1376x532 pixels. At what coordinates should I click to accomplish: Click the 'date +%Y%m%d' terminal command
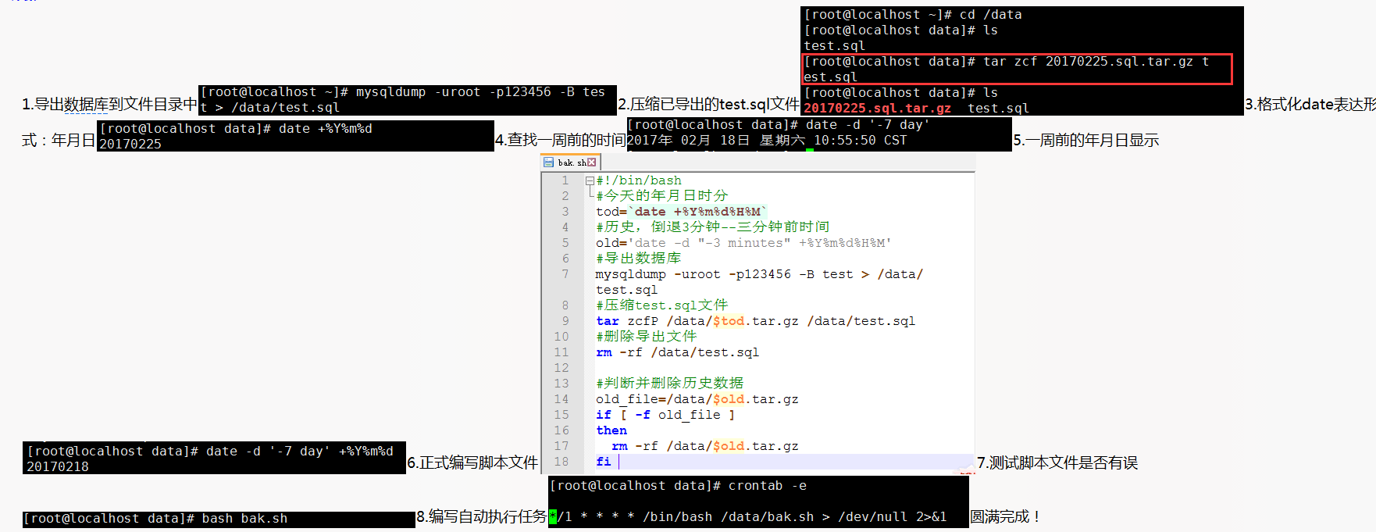click(x=326, y=129)
